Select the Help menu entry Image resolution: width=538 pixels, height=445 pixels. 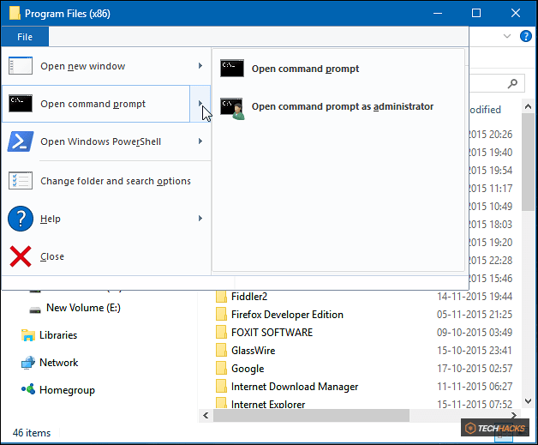106,219
